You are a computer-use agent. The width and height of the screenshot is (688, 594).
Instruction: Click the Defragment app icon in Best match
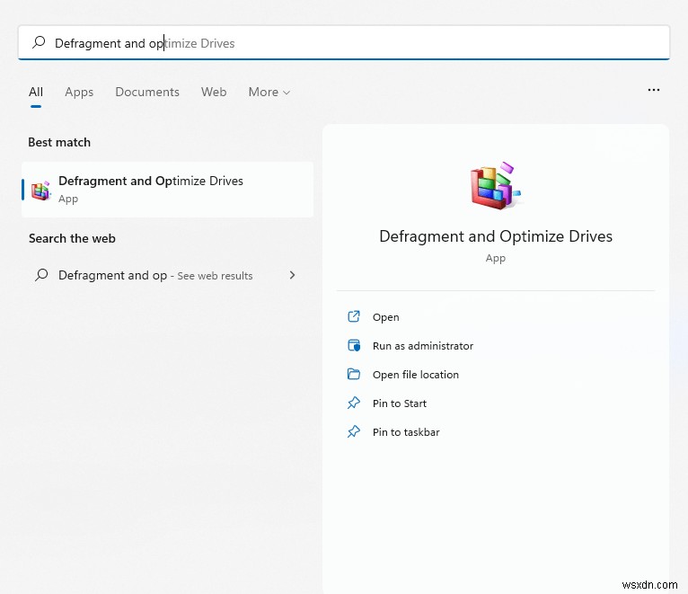(x=40, y=191)
